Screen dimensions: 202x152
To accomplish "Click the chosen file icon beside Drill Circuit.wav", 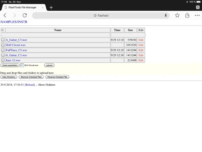I will click(22, 65).
